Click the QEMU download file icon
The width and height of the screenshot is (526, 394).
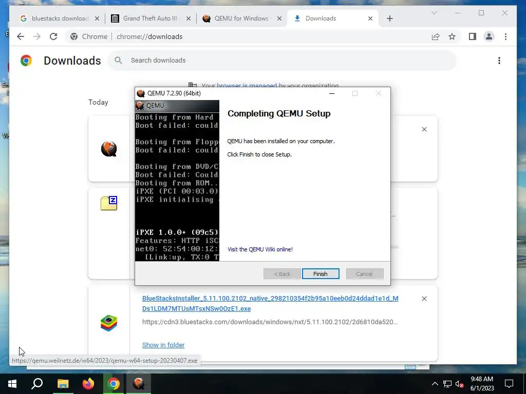tap(109, 149)
